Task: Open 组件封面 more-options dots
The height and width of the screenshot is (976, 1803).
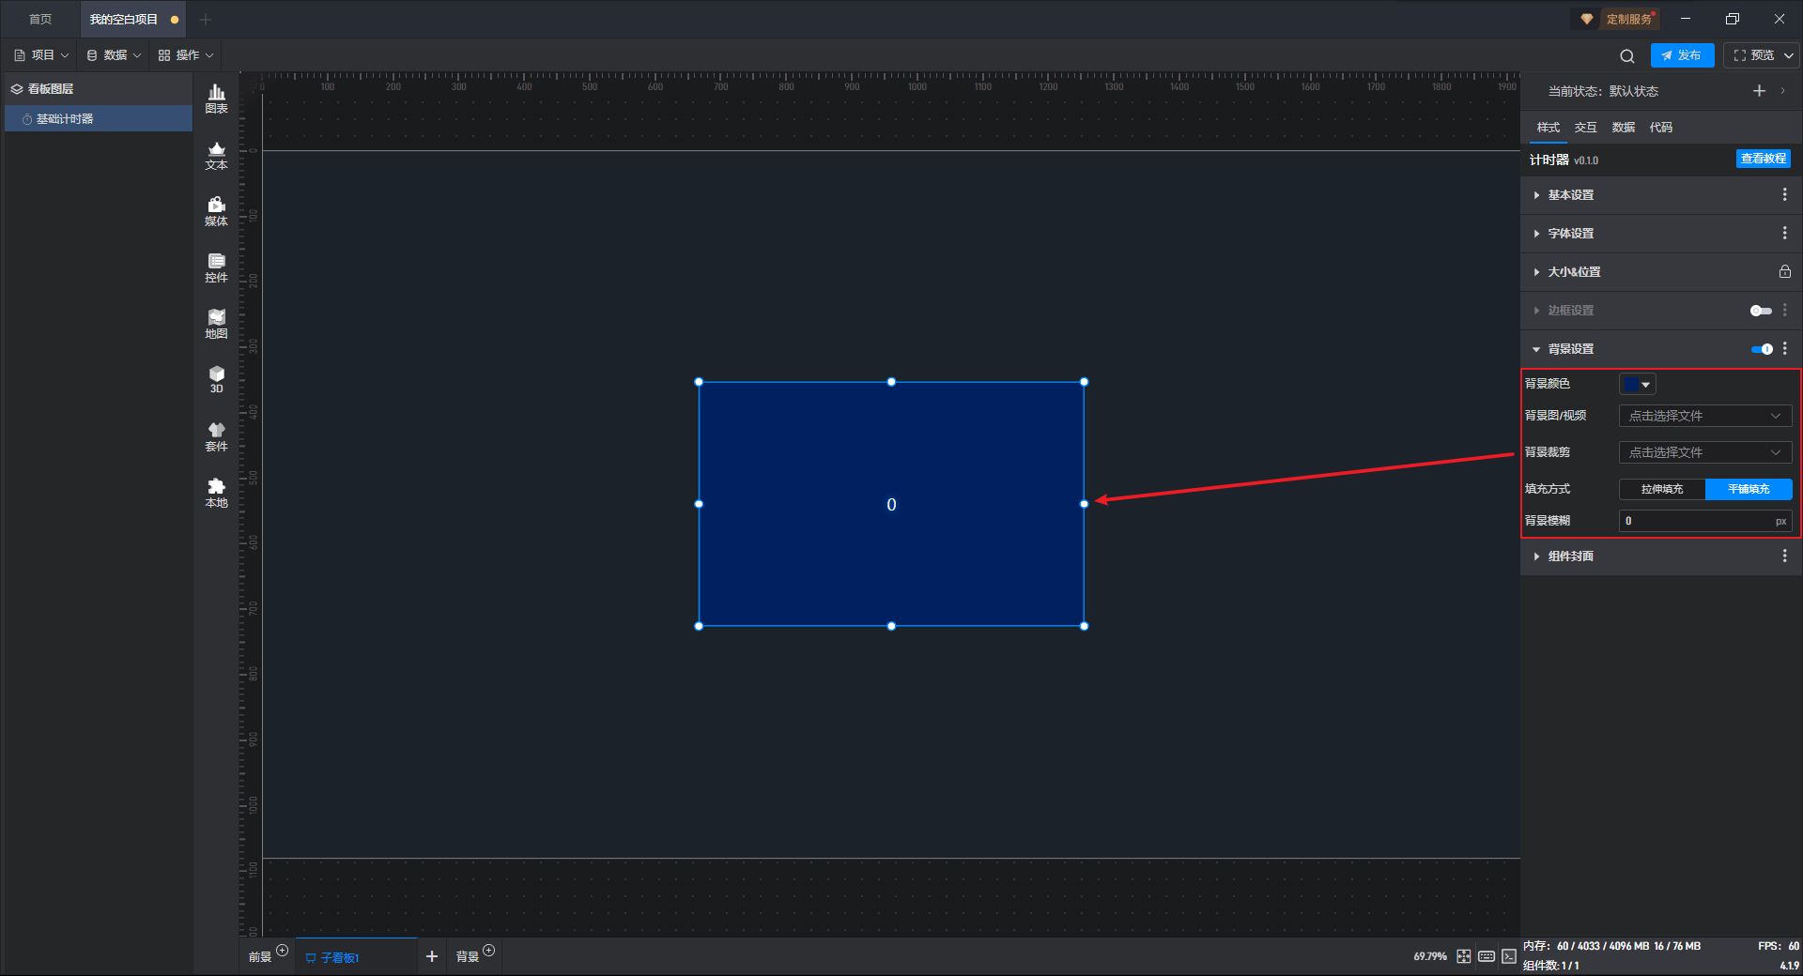Action: click(1784, 556)
